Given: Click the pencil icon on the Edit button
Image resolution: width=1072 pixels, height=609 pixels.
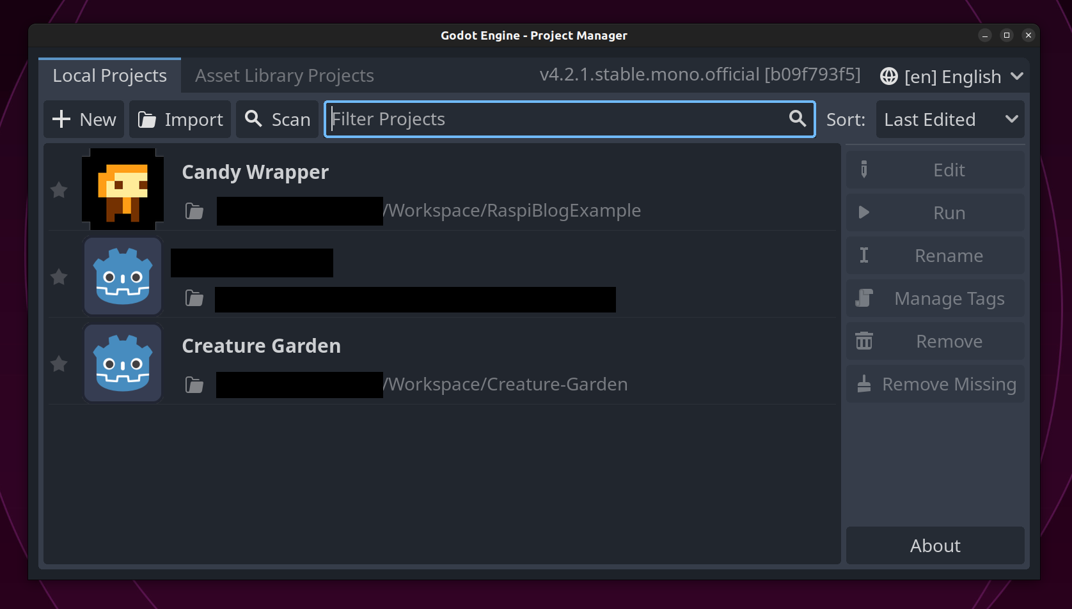Looking at the screenshot, I should pyautogui.click(x=864, y=169).
